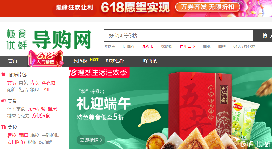Select the 洗脸巾 hot search link
The image size is (272, 149).
click(147, 46)
